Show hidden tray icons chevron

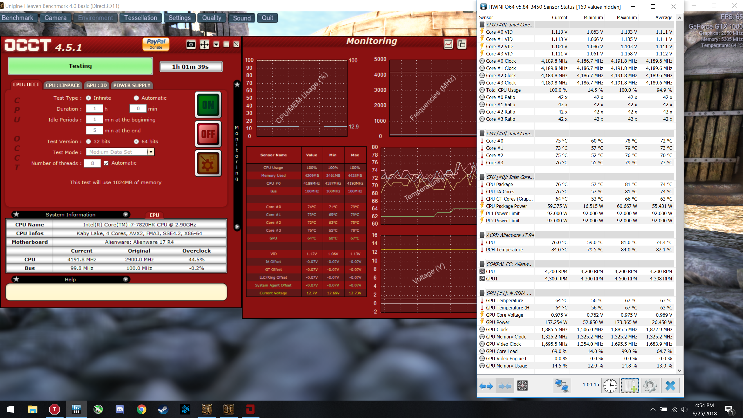653,409
